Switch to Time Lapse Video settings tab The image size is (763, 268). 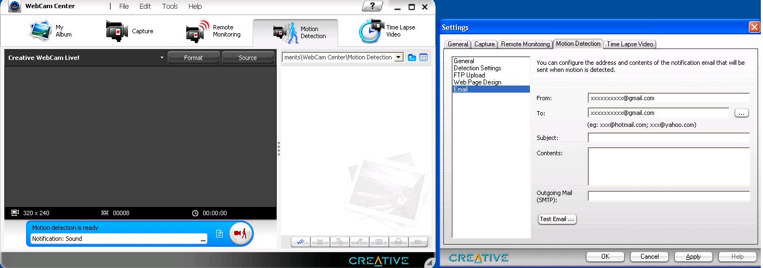coord(630,44)
